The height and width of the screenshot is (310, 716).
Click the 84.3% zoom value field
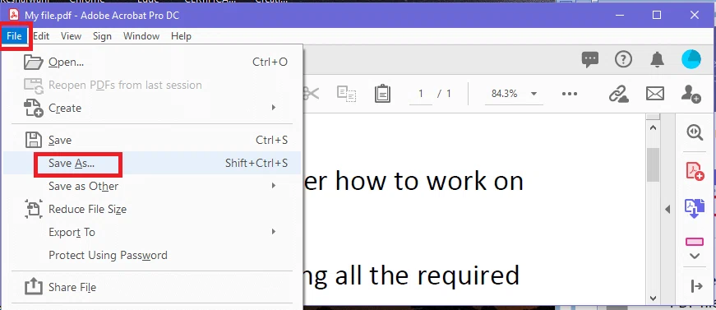[504, 94]
